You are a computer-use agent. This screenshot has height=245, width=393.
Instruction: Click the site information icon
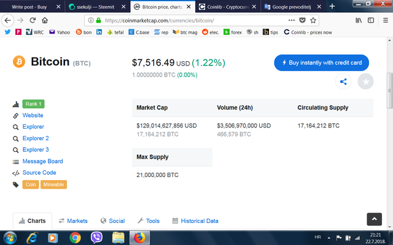[x=91, y=20]
